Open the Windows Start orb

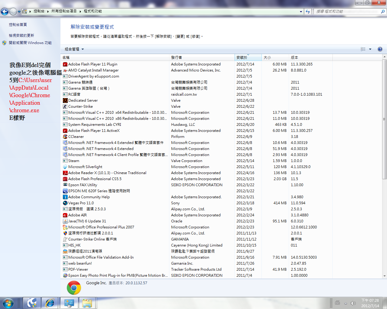(x=8, y=303)
